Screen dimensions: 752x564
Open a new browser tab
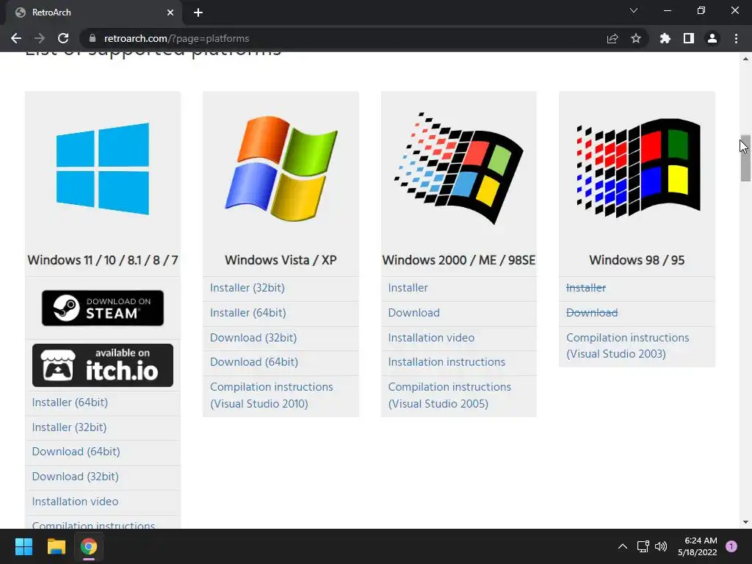coord(198,12)
